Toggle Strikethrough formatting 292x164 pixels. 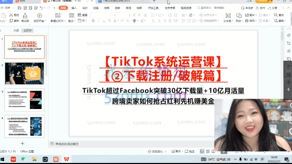coord(110,21)
